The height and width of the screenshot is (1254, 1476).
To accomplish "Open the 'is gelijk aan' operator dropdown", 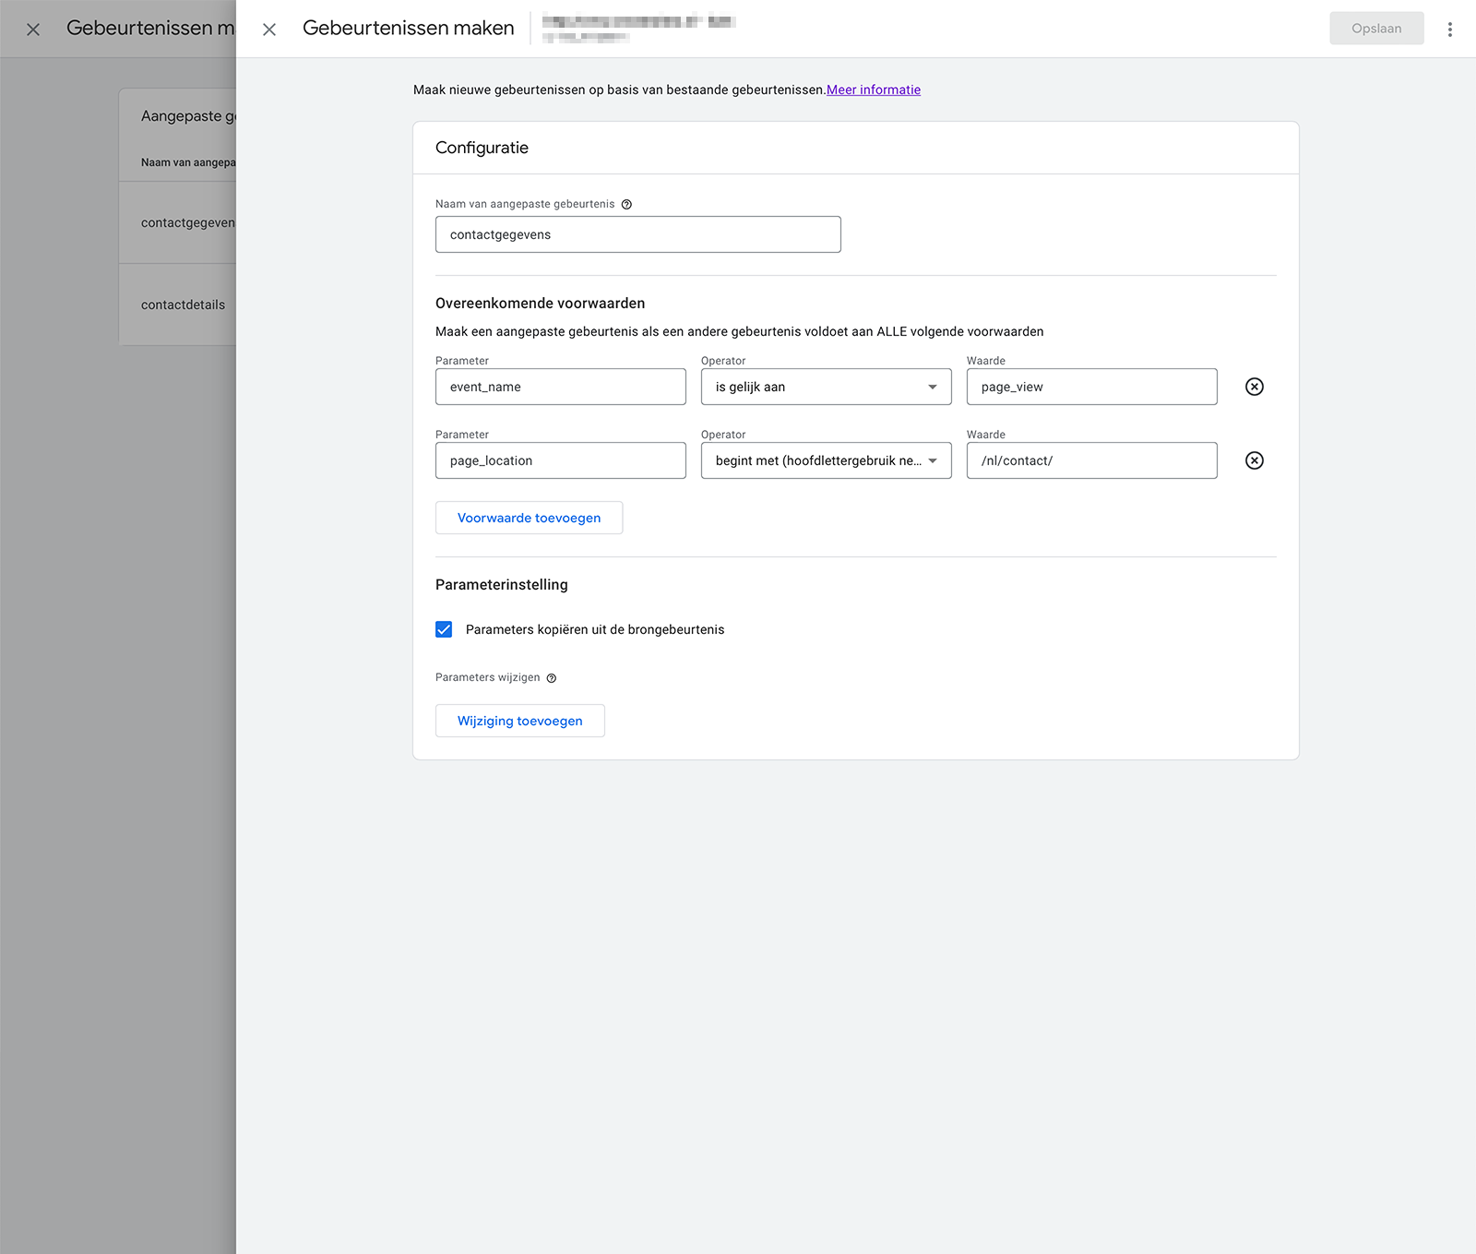I will tap(827, 387).
